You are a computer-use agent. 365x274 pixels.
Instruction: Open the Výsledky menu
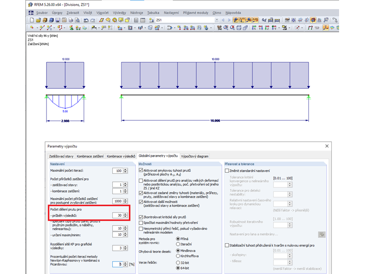point(120,12)
